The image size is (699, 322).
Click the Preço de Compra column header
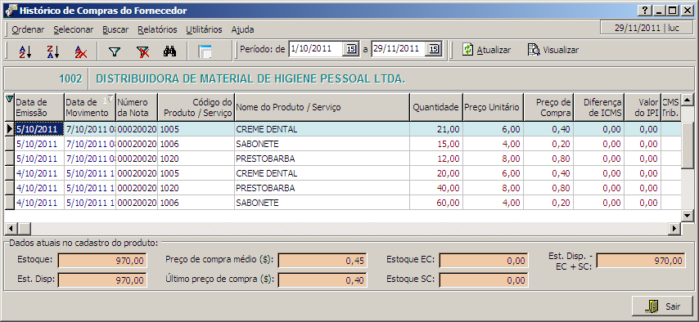[548, 107]
